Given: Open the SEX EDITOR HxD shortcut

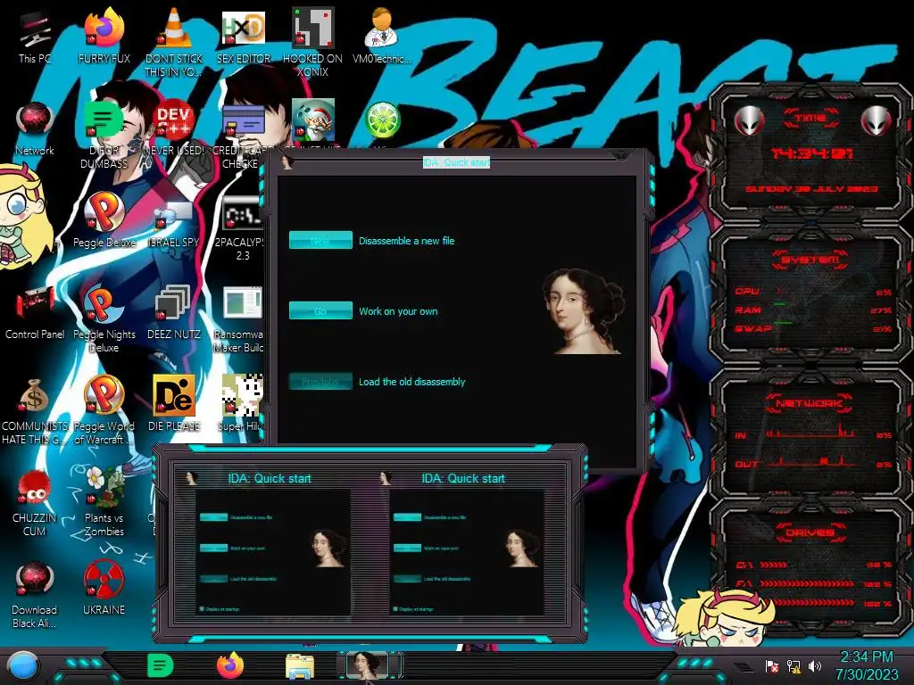Looking at the screenshot, I should (244, 37).
